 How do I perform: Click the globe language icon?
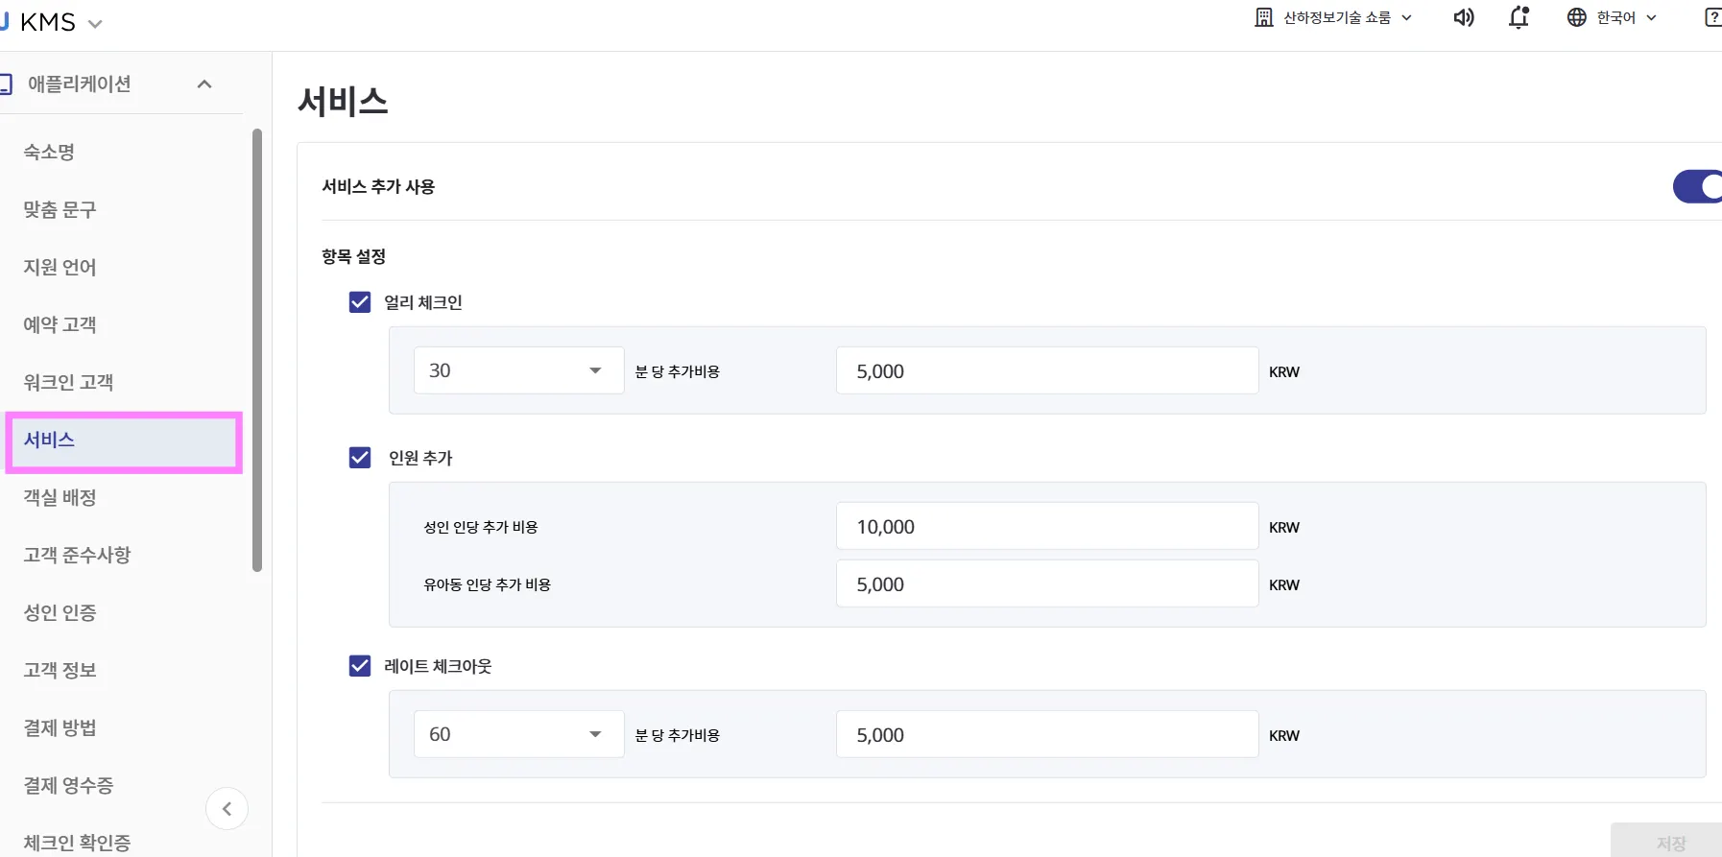[x=1576, y=18]
